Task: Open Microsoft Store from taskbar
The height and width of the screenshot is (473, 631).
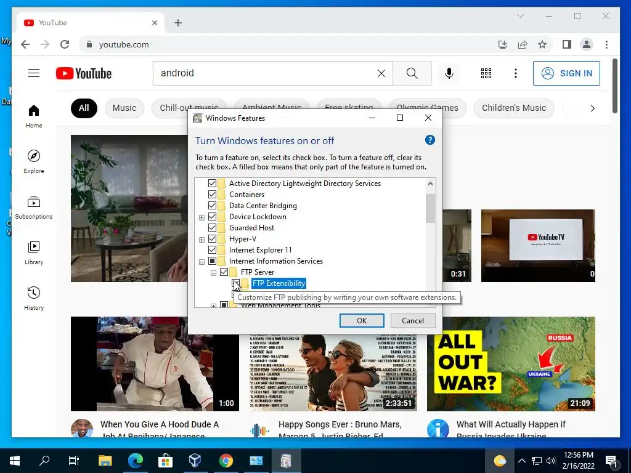Action: point(165,461)
